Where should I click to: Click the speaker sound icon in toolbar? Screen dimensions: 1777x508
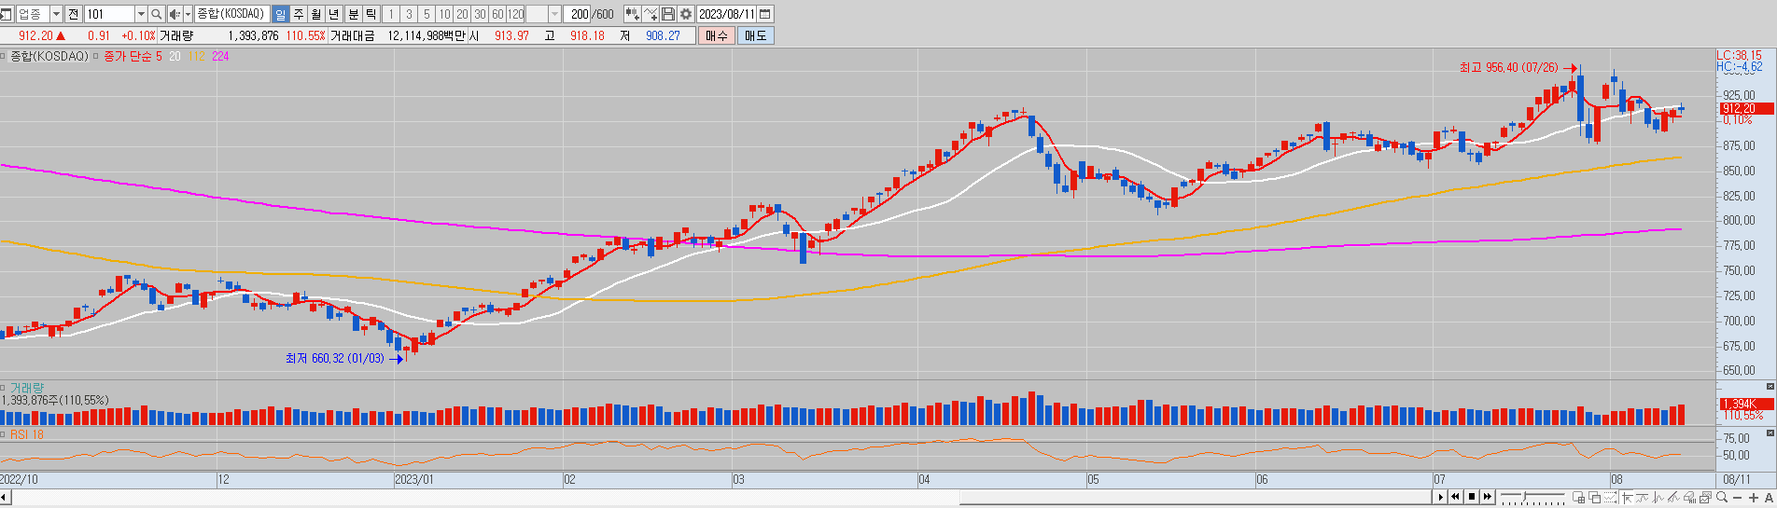coord(175,14)
